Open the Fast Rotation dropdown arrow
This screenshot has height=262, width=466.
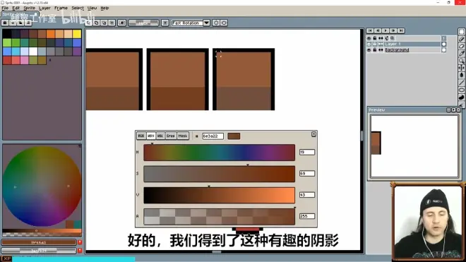tap(207, 23)
